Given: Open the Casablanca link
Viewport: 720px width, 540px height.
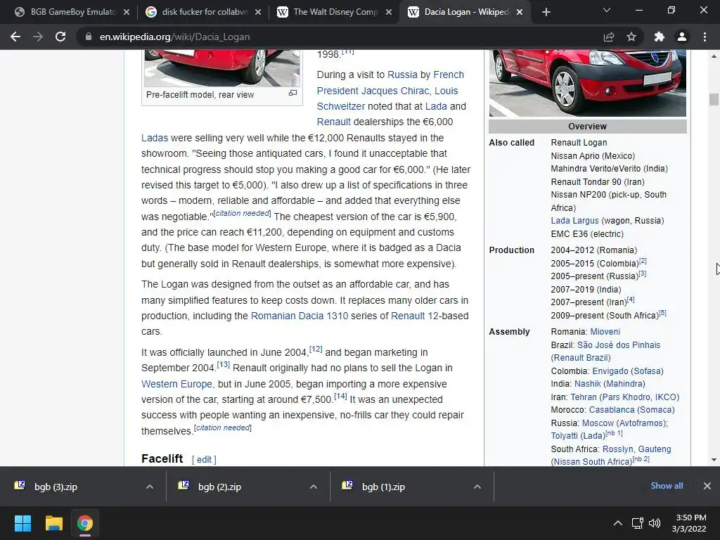Looking at the screenshot, I should 612,410.
